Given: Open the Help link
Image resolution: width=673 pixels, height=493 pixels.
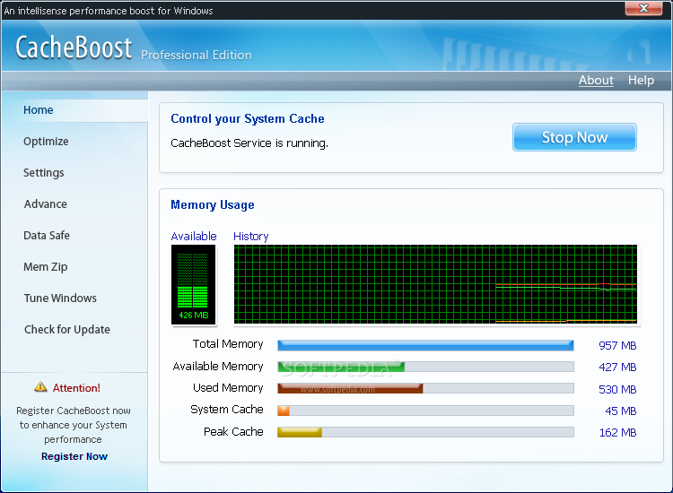Looking at the screenshot, I should (641, 80).
